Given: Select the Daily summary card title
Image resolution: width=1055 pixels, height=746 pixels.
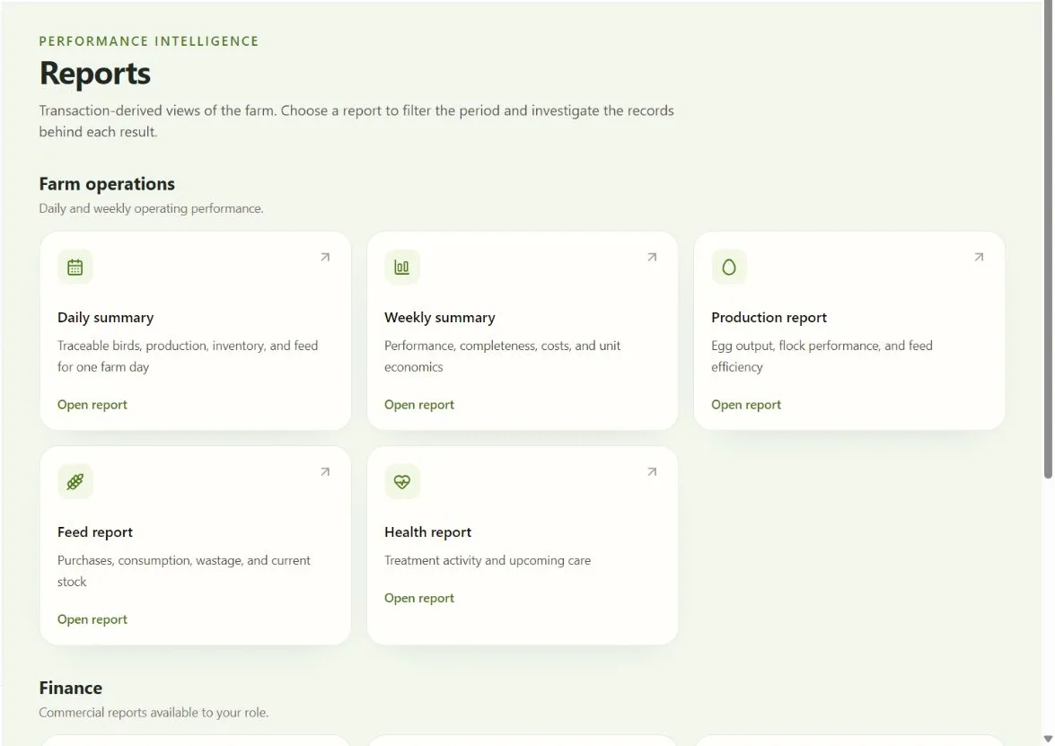Looking at the screenshot, I should [x=106, y=318].
